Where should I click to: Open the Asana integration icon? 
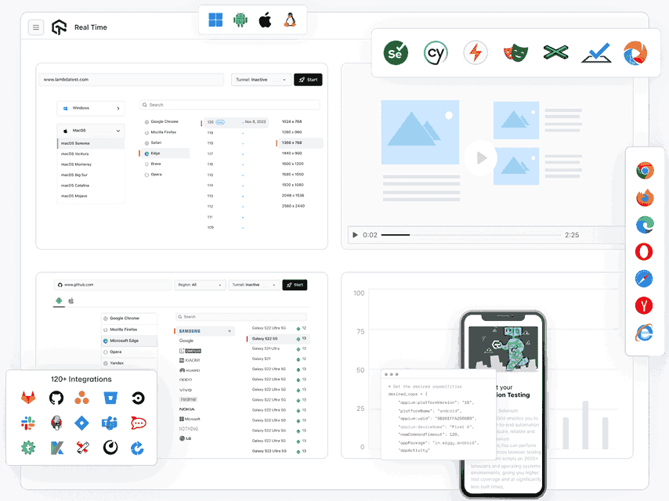pos(81,398)
